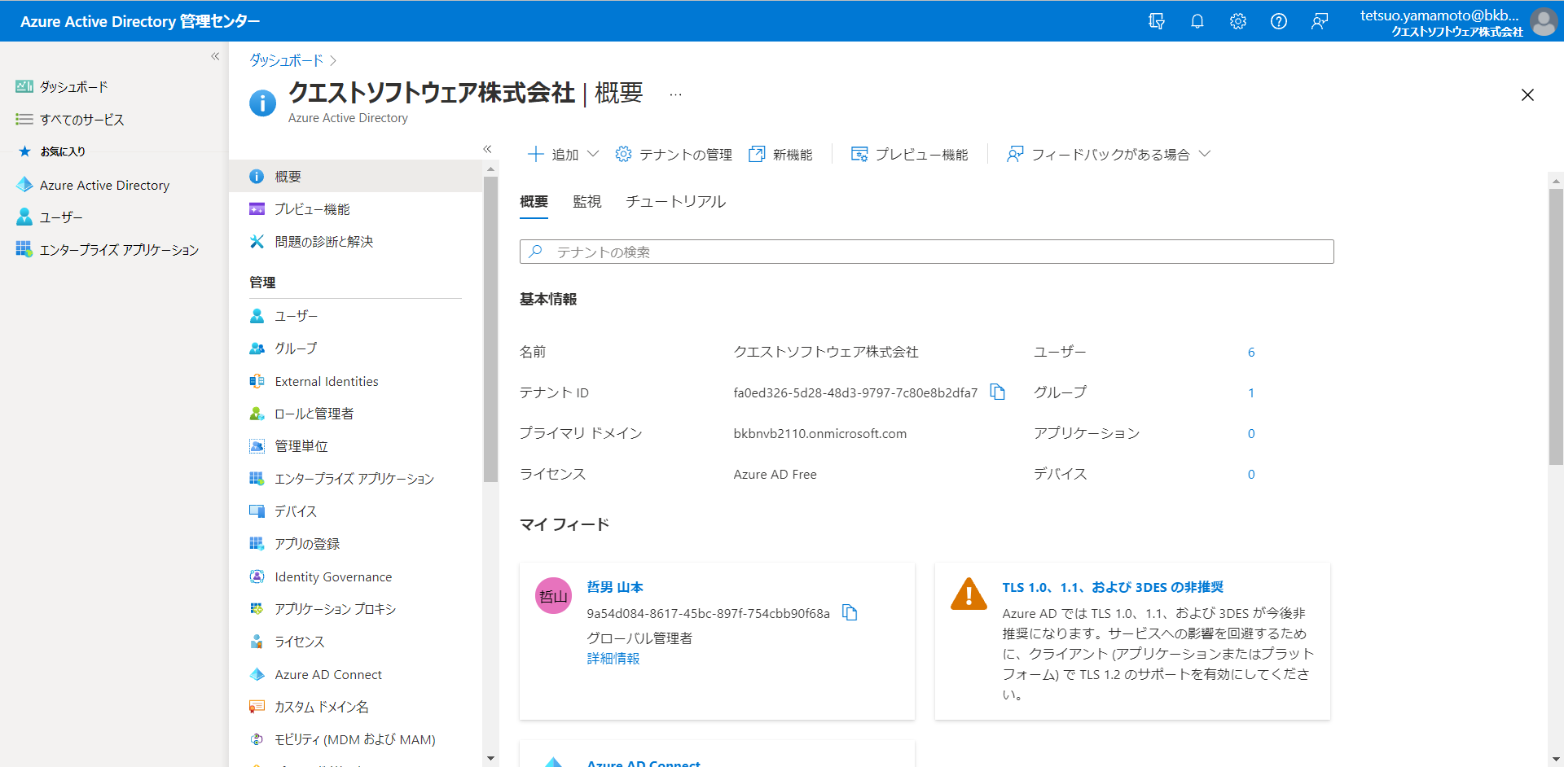Close the overview blade with X
Viewport: 1564px width, 767px height.
[x=1527, y=95]
